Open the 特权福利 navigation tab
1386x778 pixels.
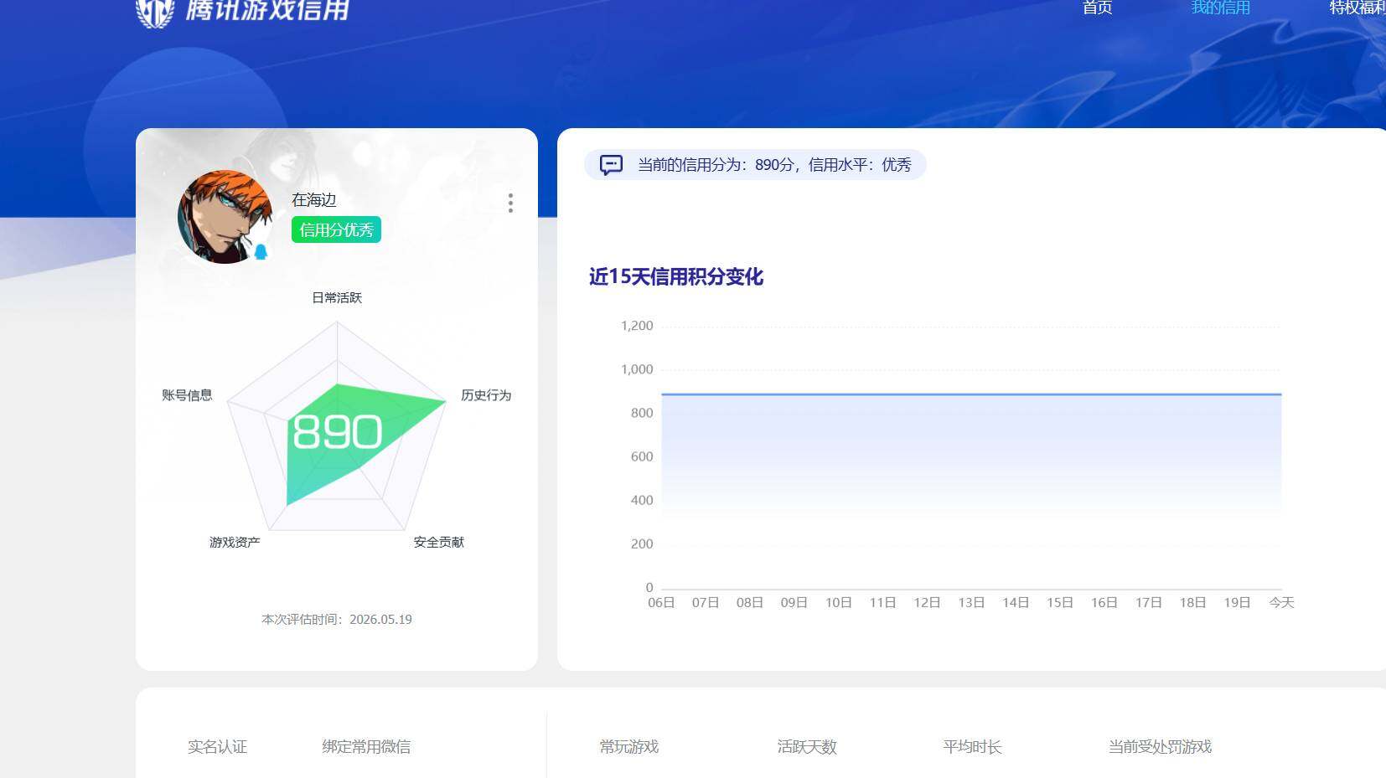tap(1358, 8)
